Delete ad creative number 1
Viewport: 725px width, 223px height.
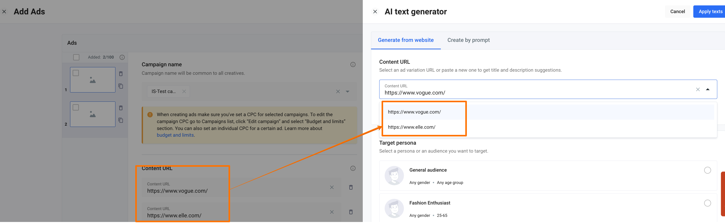point(121,74)
